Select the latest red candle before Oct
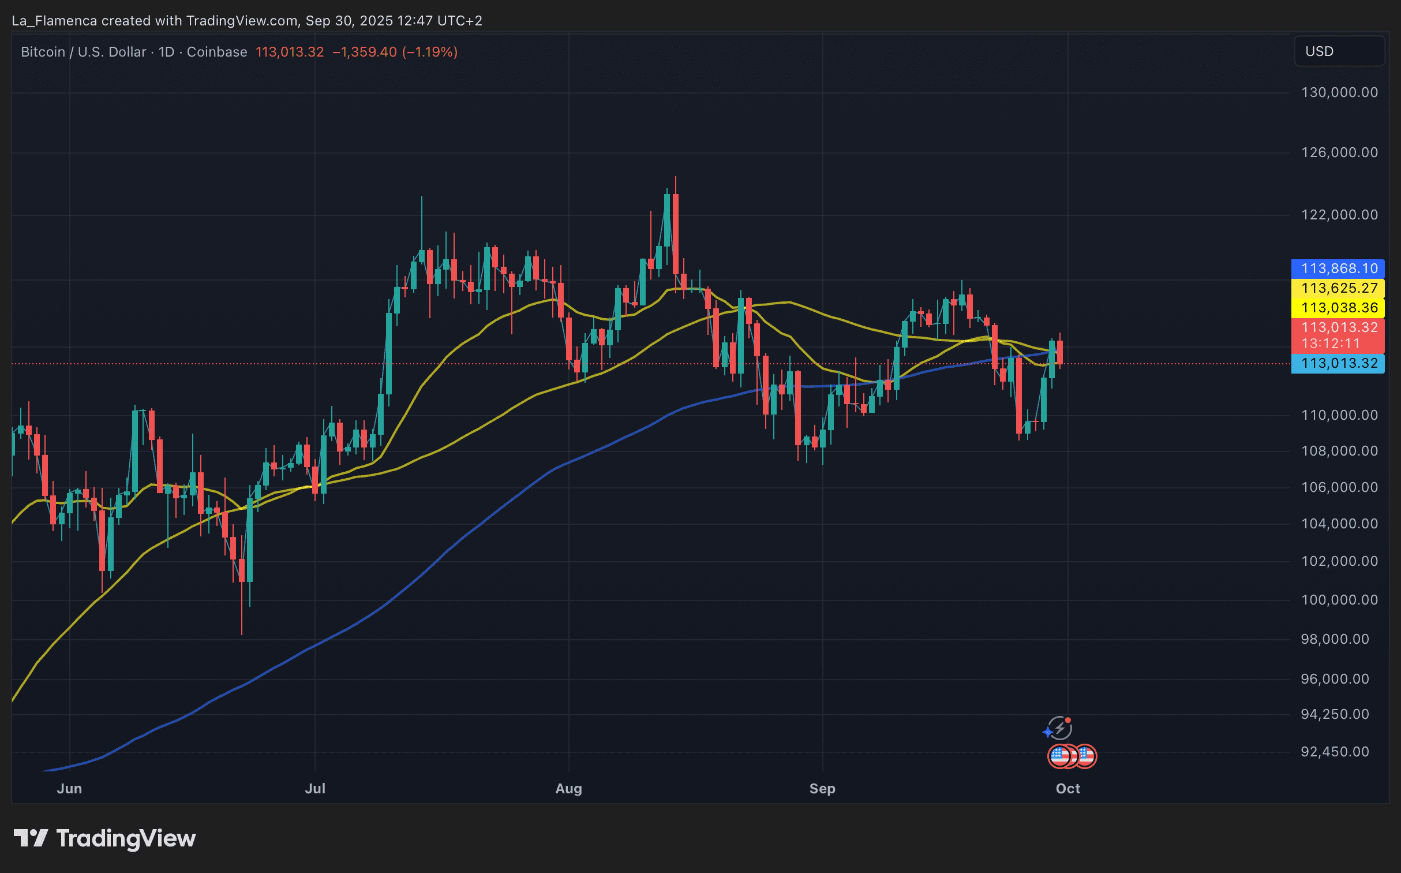 [1060, 352]
